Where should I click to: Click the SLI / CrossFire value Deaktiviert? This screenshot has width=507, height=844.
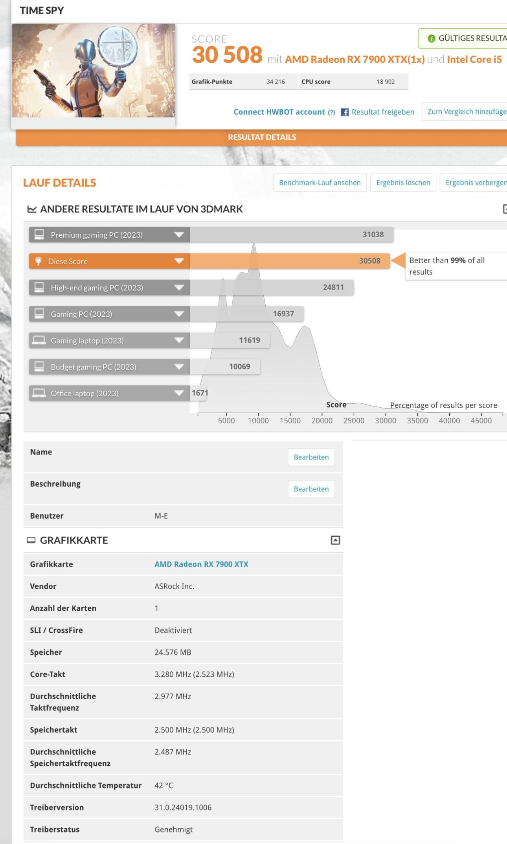point(173,630)
